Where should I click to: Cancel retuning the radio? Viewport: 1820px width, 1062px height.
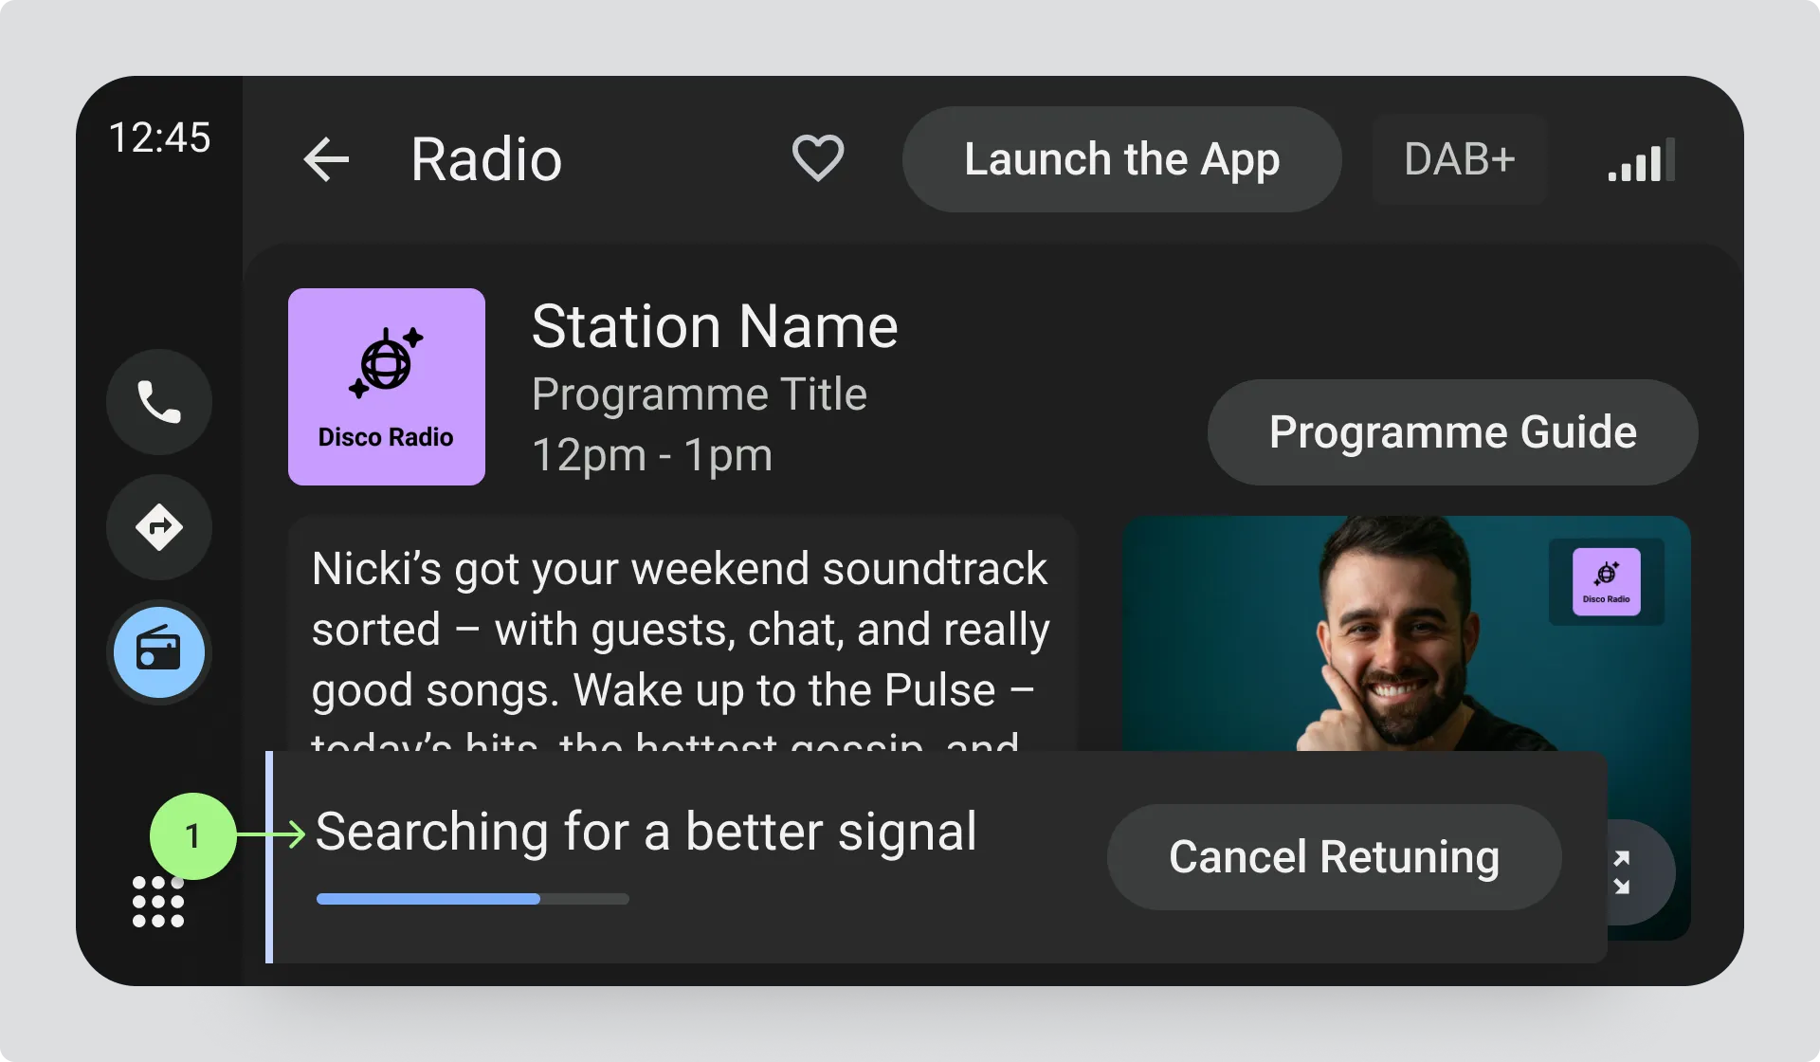pos(1334,857)
